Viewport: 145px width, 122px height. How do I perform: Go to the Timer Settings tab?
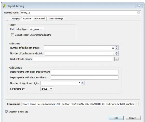56,19
